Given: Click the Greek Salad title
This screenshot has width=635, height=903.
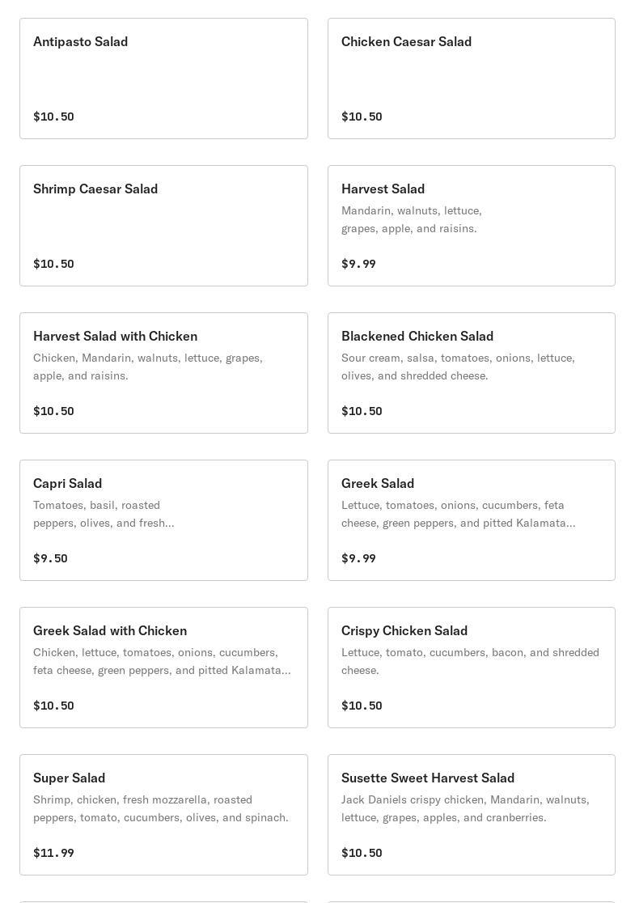Looking at the screenshot, I should [378, 483].
